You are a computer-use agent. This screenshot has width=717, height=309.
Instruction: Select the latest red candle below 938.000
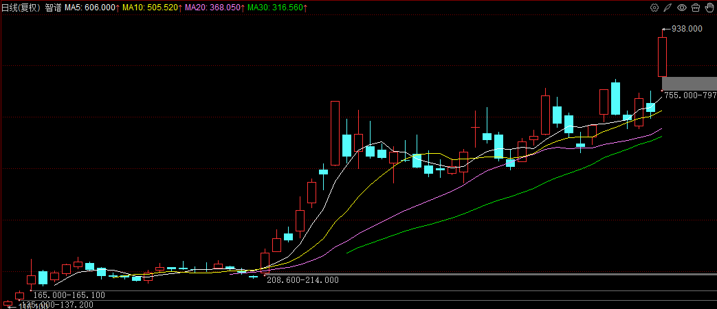click(662, 56)
